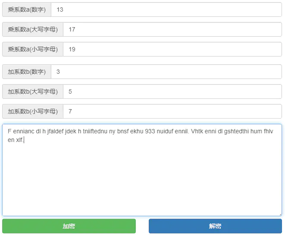Click the 乘系数a(数字) label

(27, 9)
